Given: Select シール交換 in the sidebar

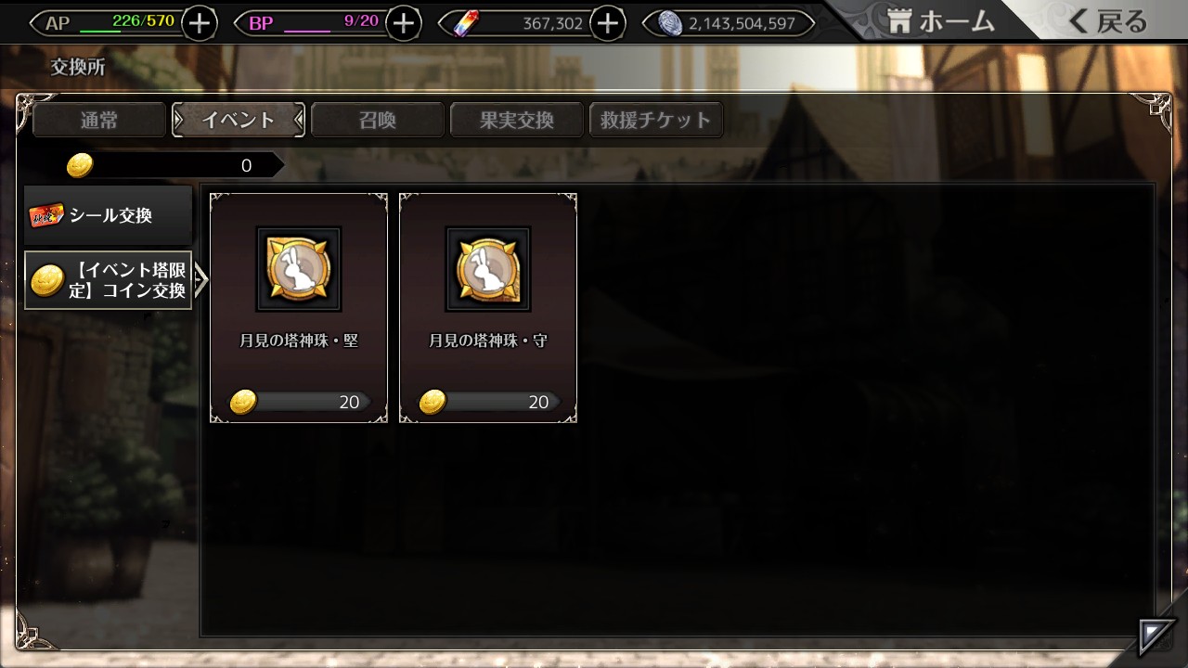Looking at the screenshot, I should click(109, 215).
